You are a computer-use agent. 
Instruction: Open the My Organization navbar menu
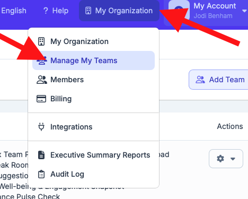pos(119,11)
